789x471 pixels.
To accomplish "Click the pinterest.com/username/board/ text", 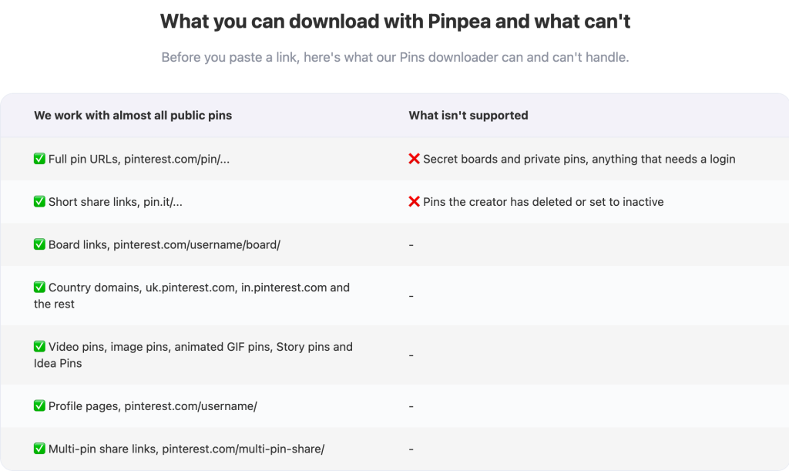I will 196,244.
